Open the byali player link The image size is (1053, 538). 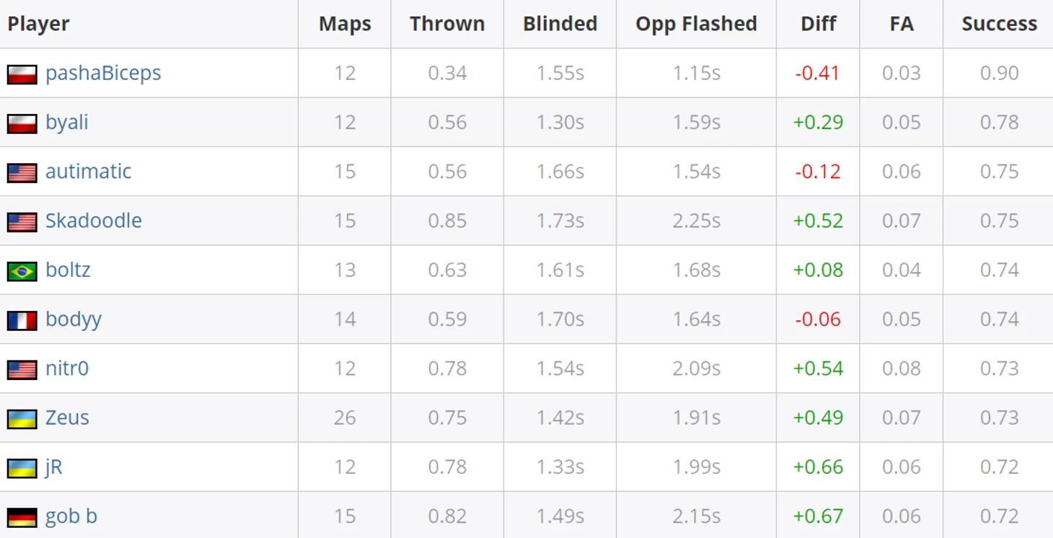click(67, 123)
